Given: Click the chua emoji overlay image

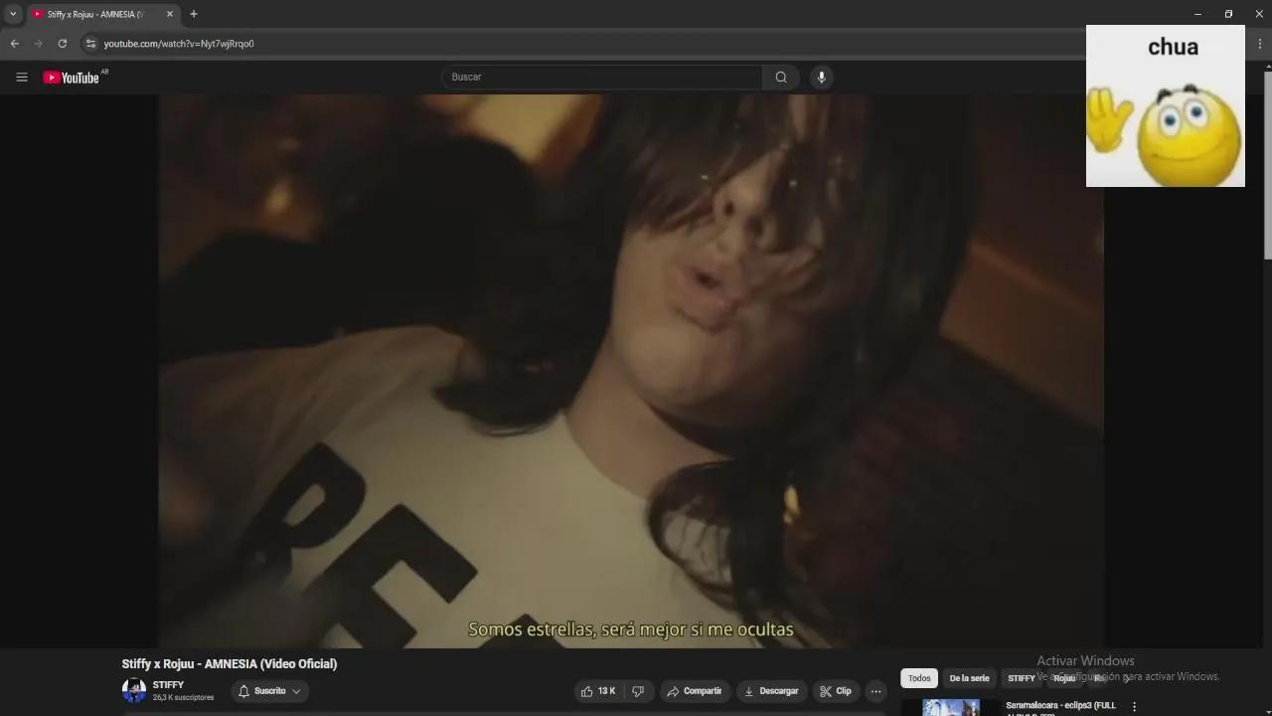Looking at the screenshot, I should point(1166,105).
